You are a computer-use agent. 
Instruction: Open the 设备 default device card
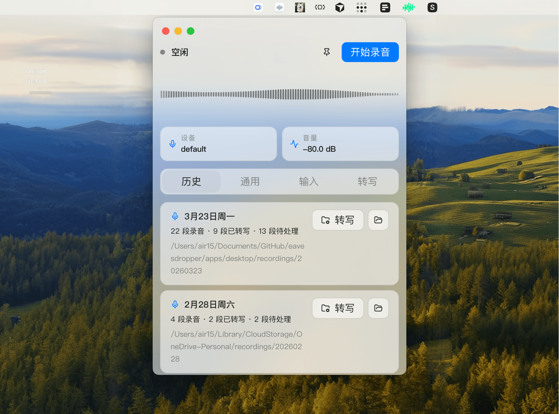[x=218, y=144]
